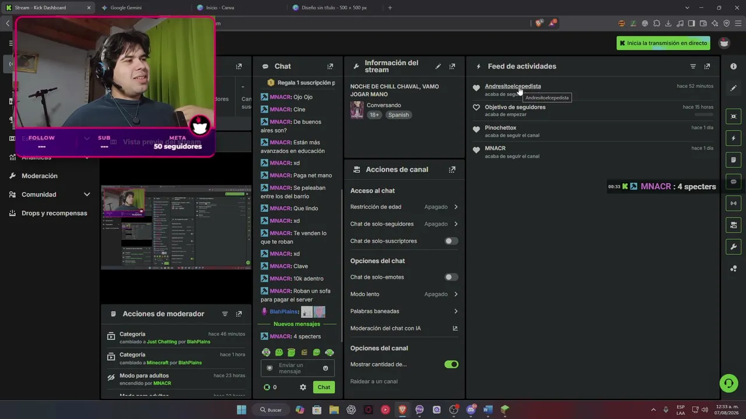Toggle Chat de solo-emotes switch
746x419 pixels.
click(x=452, y=277)
